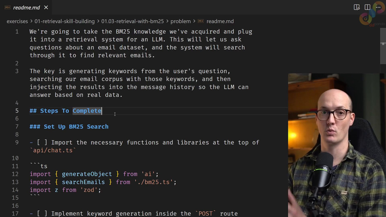Click line number 14 in the gutter
The height and width of the screenshot is (217, 386).
(x=15, y=190)
